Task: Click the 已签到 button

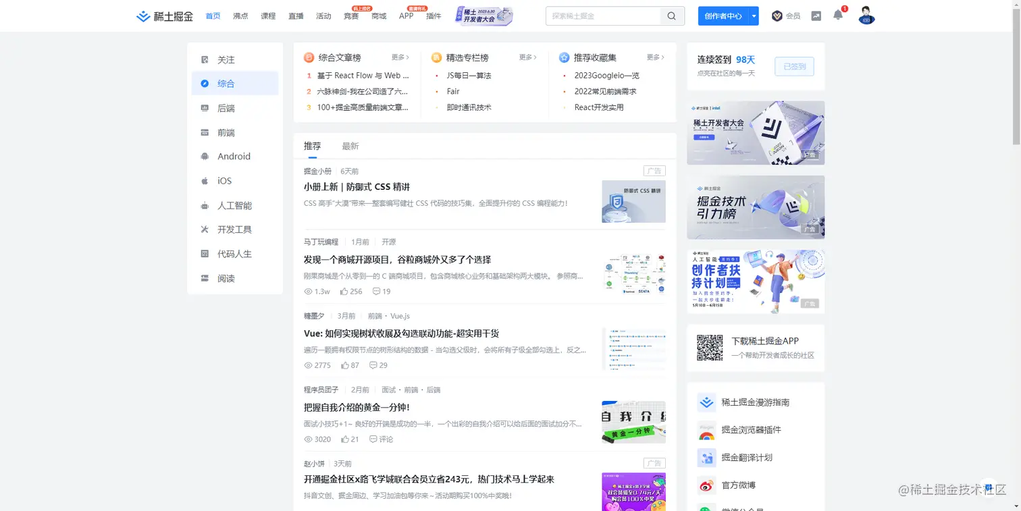Action: point(794,66)
